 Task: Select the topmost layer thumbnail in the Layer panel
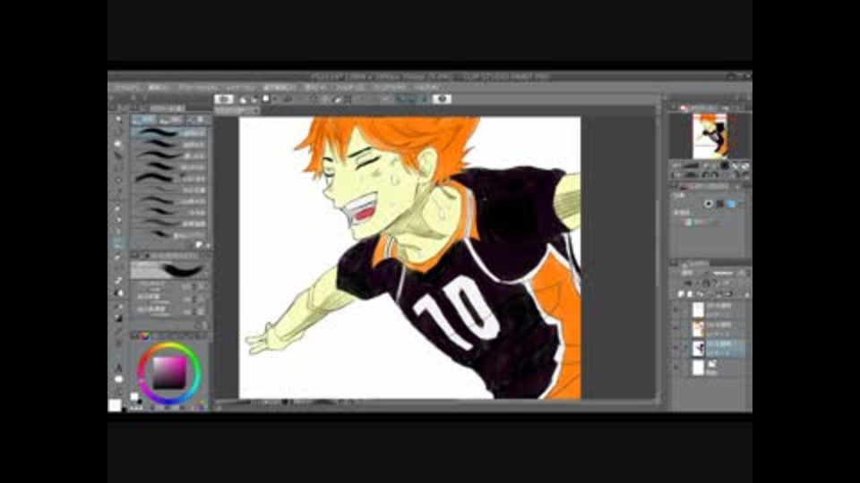(x=698, y=310)
